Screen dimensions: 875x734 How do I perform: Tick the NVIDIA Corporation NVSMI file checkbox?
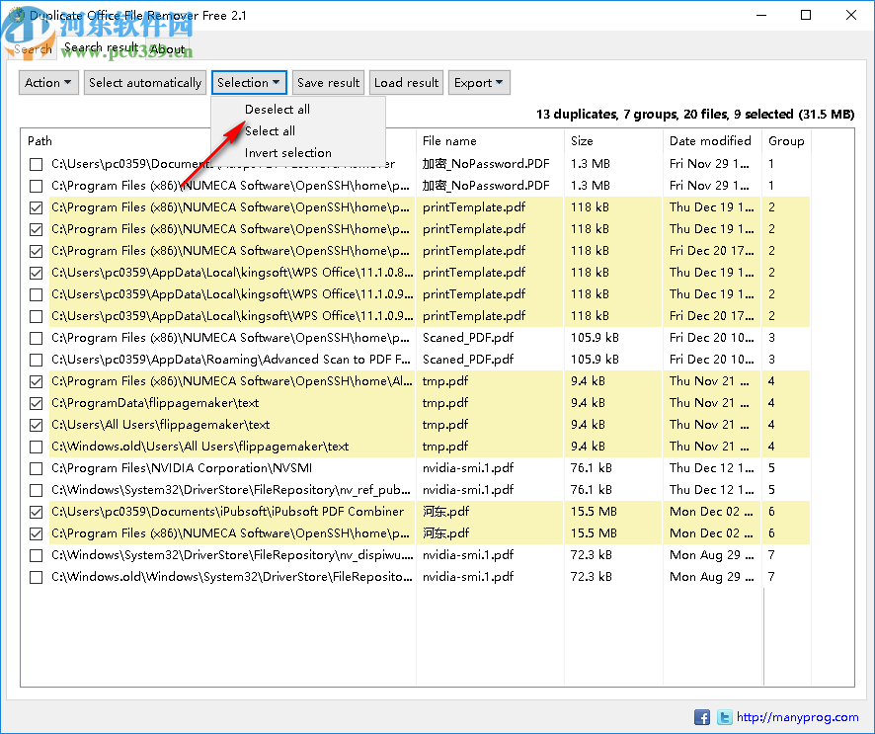(37, 468)
